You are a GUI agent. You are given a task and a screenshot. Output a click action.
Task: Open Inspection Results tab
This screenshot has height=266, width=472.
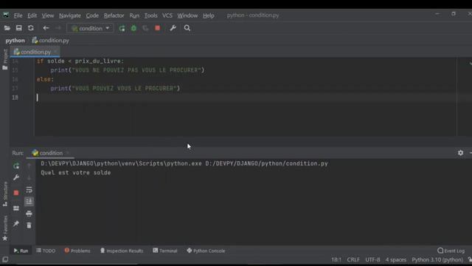coord(122,251)
